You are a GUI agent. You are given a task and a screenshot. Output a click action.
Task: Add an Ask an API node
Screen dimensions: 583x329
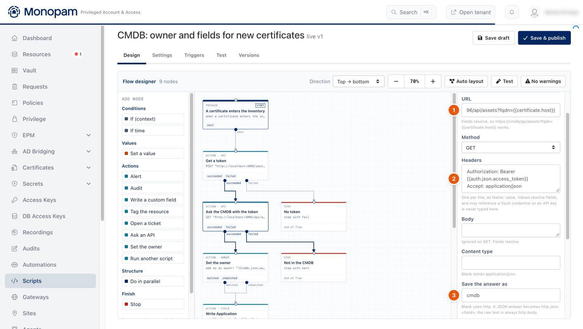153,235
